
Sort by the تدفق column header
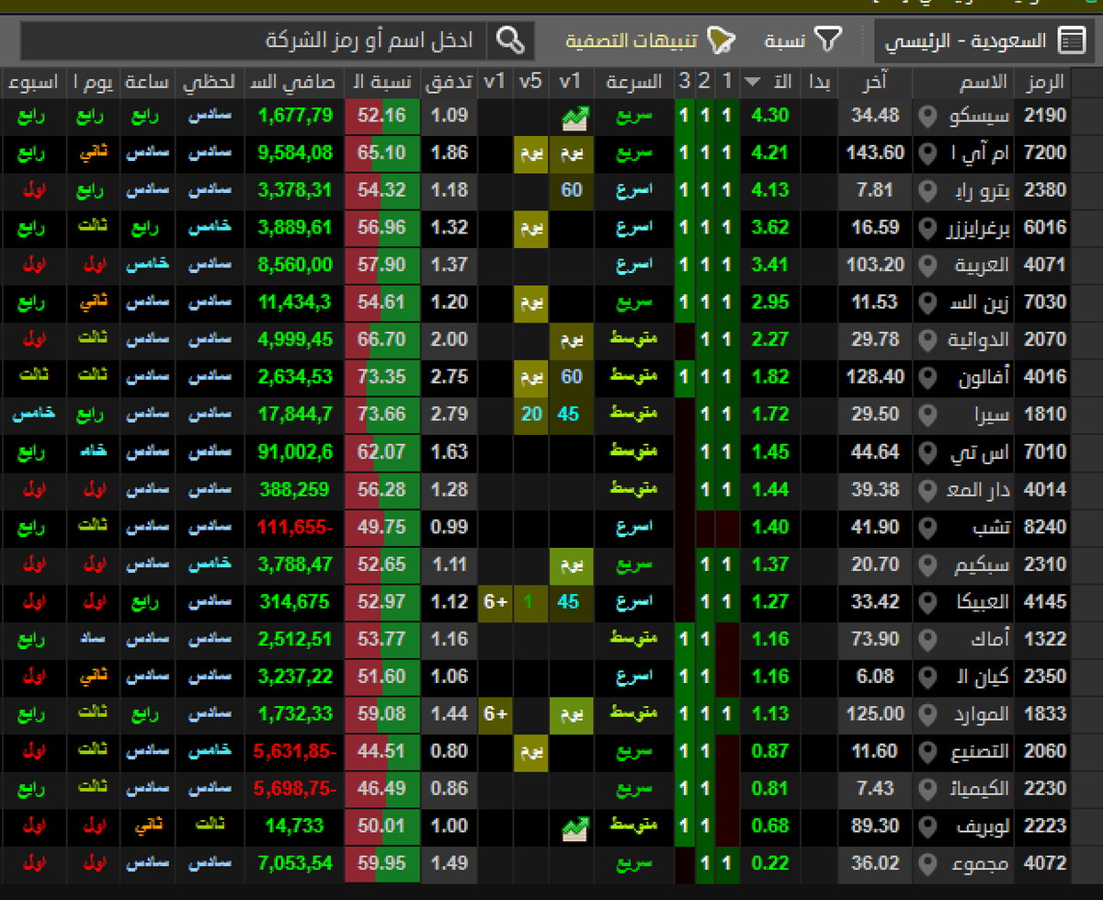tap(449, 82)
